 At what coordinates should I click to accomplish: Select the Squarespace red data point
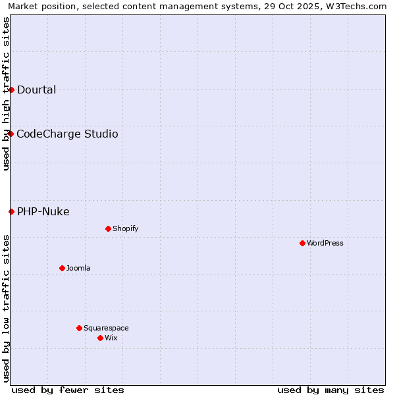(79, 328)
